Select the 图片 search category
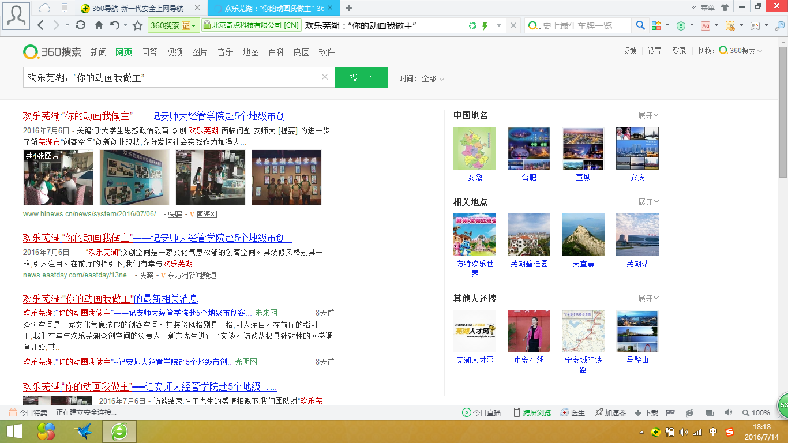 (x=200, y=52)
